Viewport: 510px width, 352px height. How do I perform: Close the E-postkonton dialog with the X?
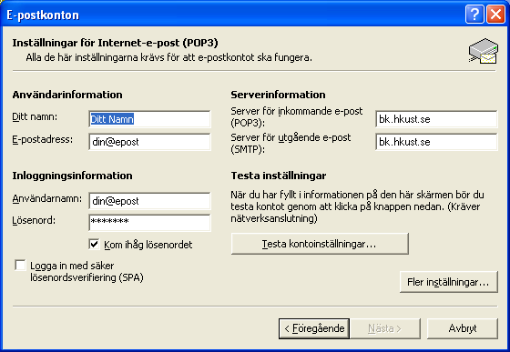[495, 15]
